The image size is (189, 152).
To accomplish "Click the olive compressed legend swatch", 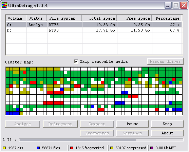I will pyautogui.click(x=112, y=148).
